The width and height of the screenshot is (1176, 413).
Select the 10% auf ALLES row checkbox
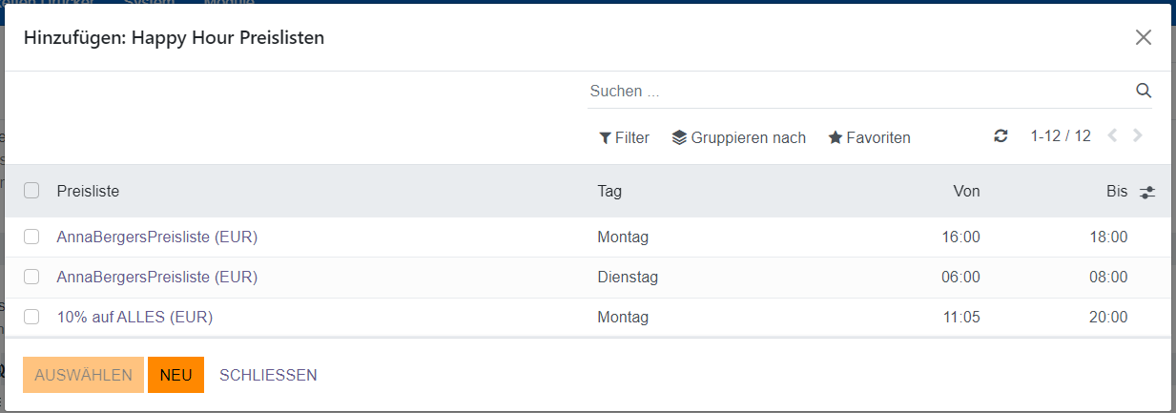31,317
